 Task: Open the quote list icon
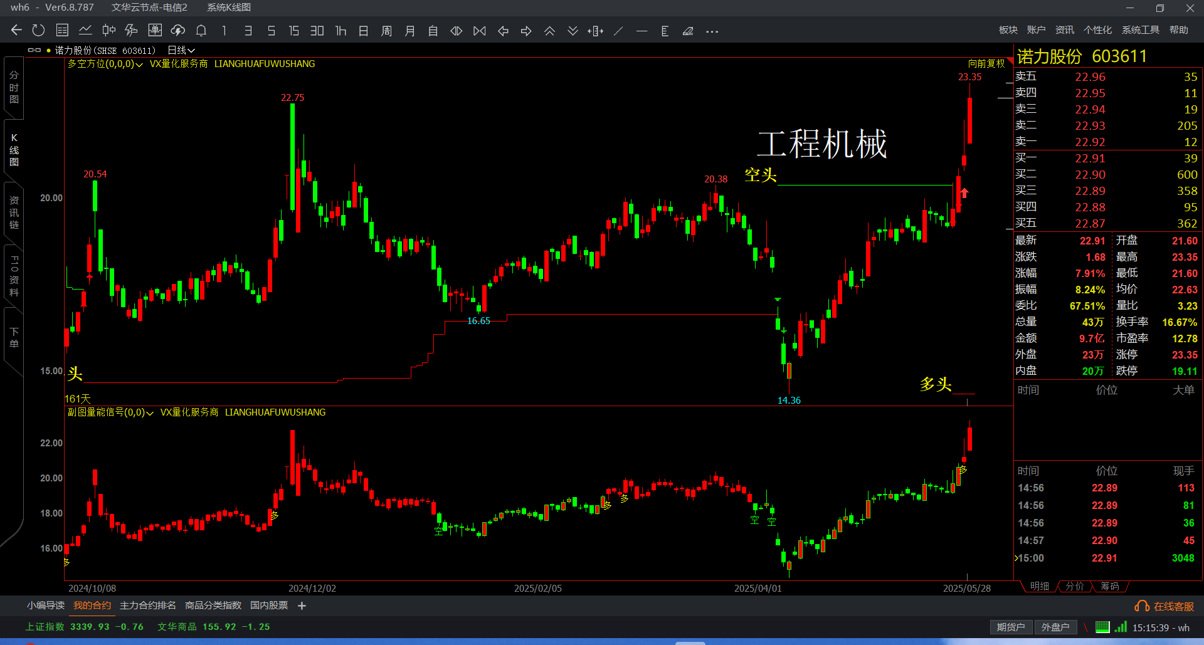pyautogui.click(x=62, y=30)
